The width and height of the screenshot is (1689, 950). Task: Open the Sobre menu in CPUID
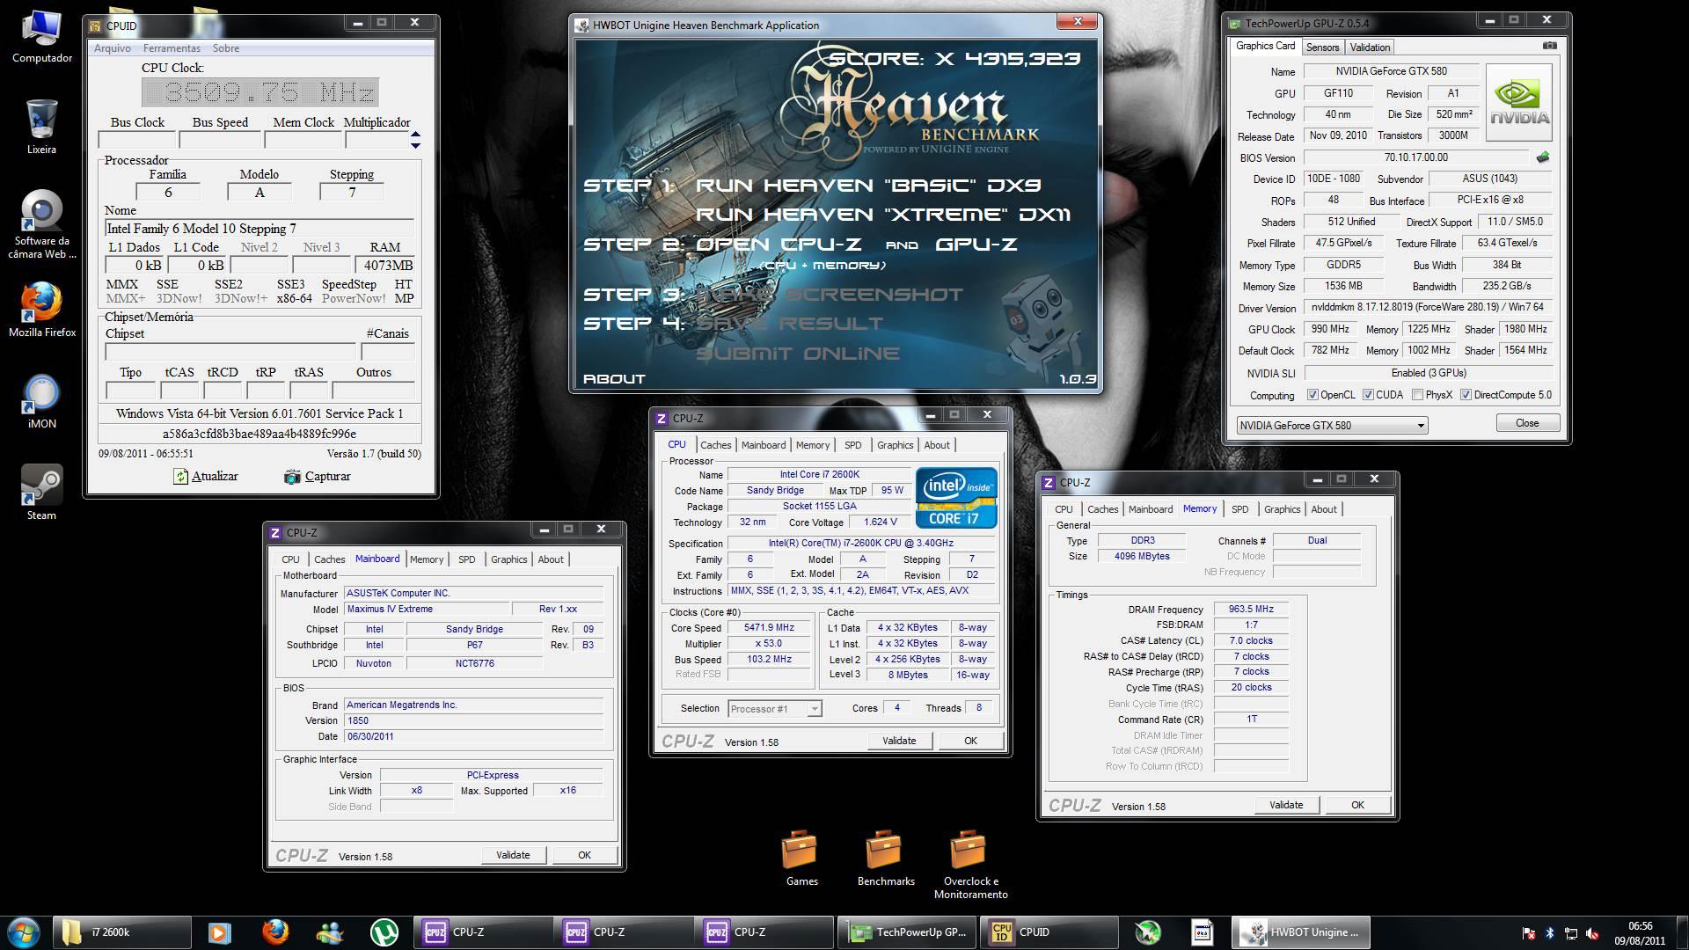[x=226, y=48]
